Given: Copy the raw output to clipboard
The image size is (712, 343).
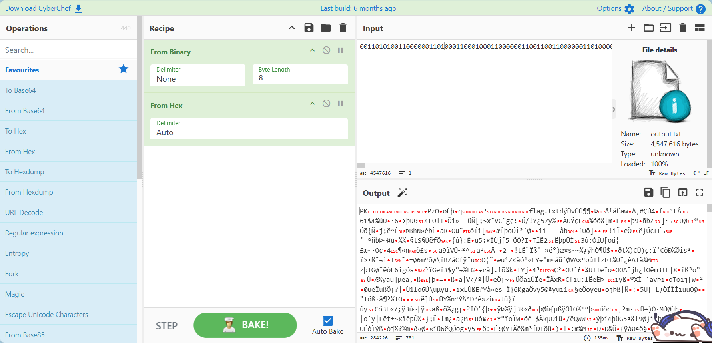Looking at the screenshot, I should point(666,193).
